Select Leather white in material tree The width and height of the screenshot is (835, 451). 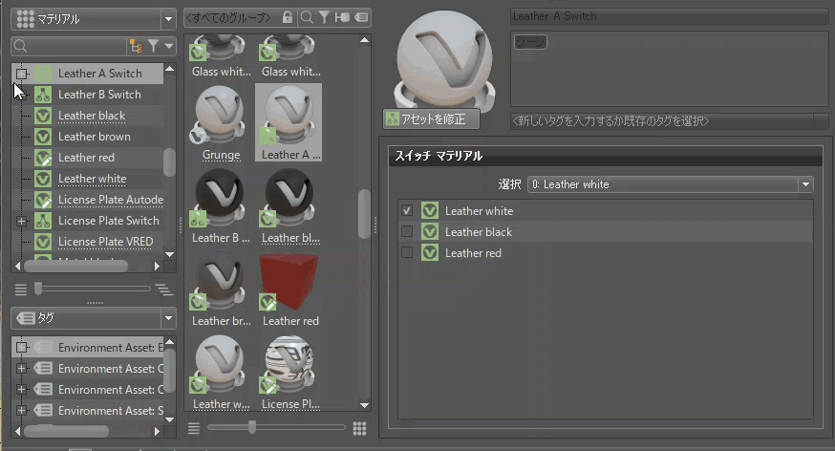tap(92, 179)
